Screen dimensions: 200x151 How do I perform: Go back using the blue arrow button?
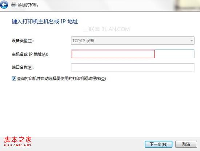click(4, 4)
